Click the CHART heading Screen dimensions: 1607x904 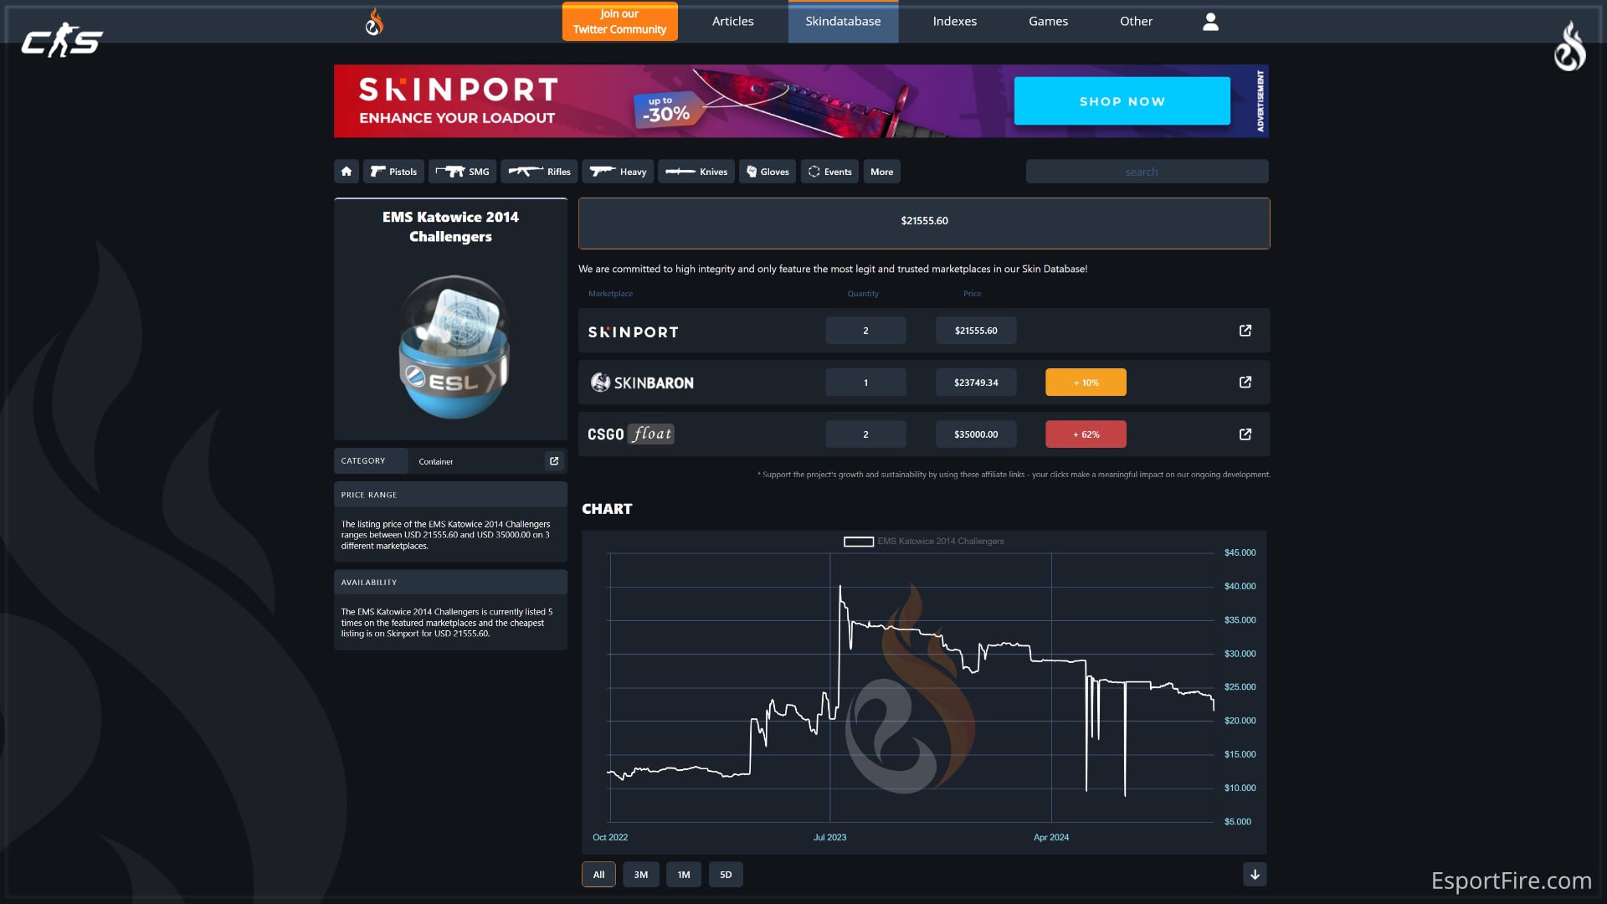(x=607, y=509)
